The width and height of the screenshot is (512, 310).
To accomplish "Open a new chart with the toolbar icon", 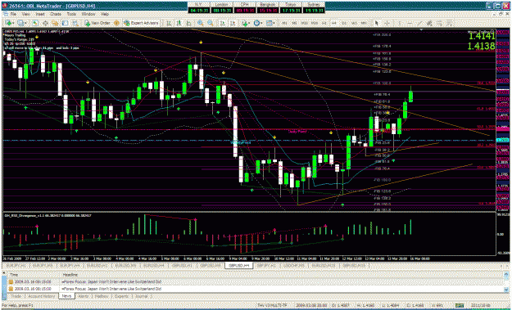I will pos(8,23).
